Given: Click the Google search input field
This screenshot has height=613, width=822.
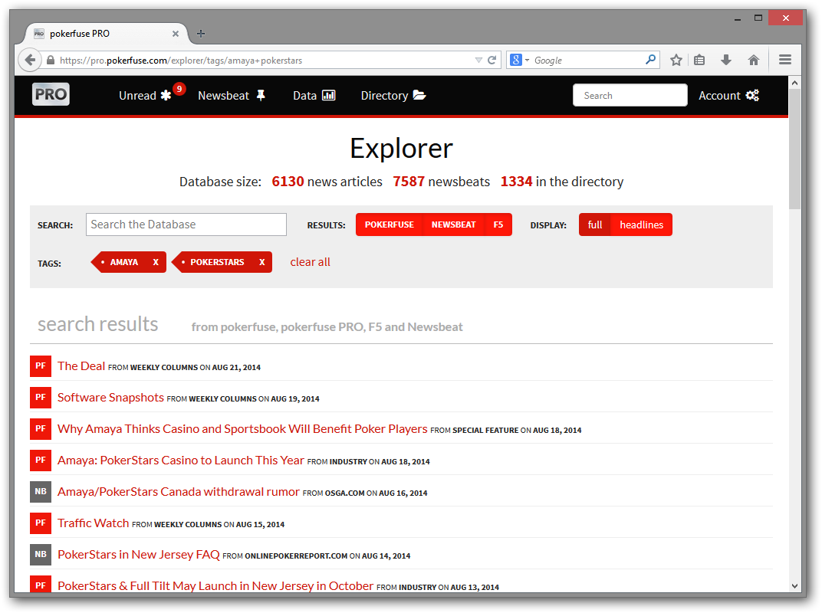Looking at the screenshot, I should click(587, 61).
